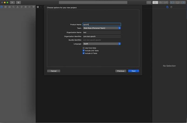Enable the Use Core Data checkbox
The height and width of the screenshot is (123, 187).
coord(84,48)
